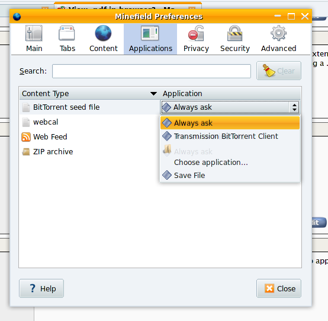Screen dimensions: 328x321
Task: Sort by the Content Type column header
Action: pos(90,94)
